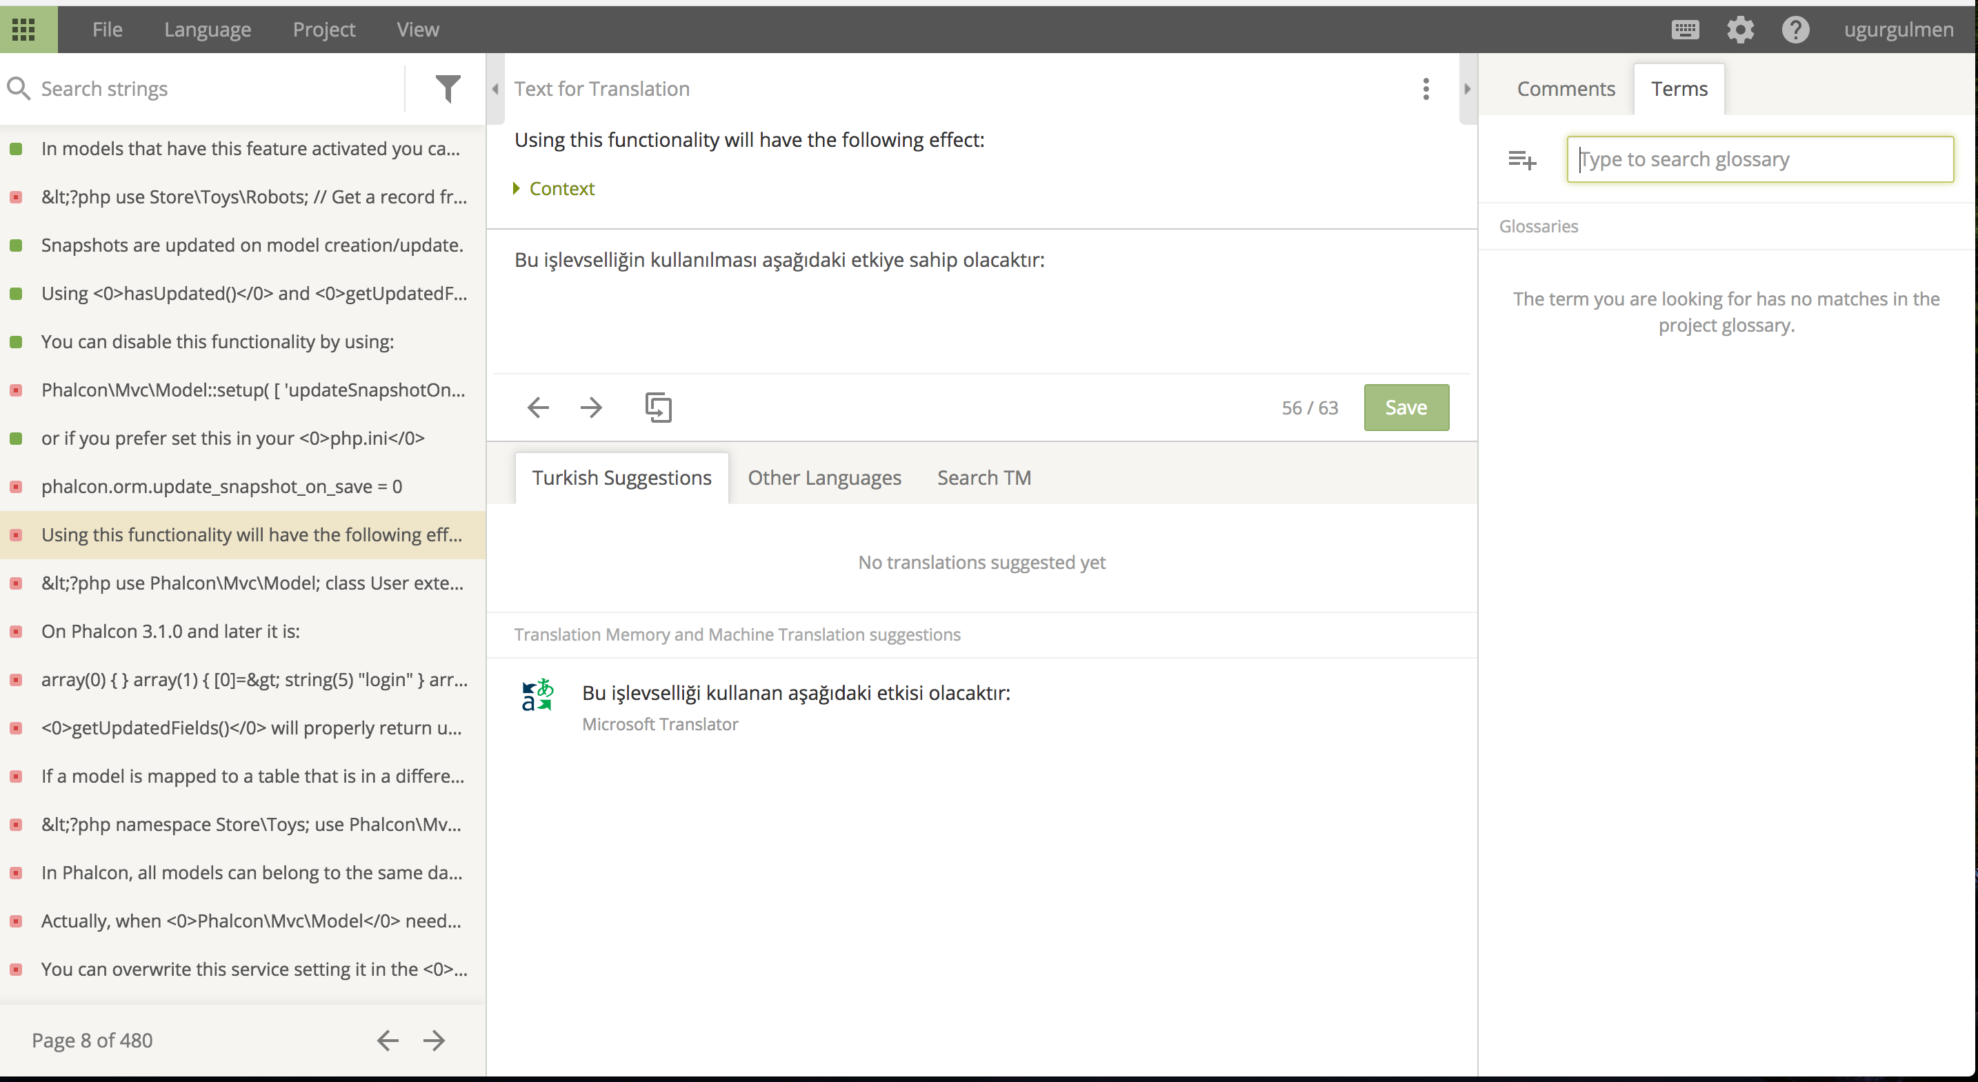Open editor settings gear
The width and height of the screenshot is (1978, 1082).
tap(1740, 29)
